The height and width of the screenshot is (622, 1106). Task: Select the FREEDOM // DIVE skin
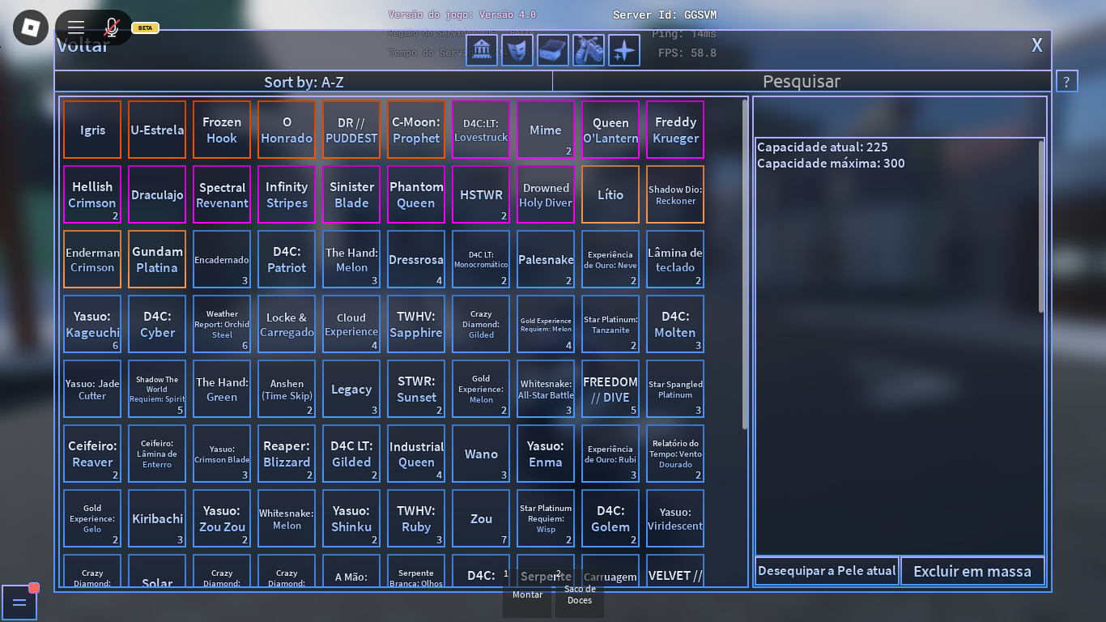point(610,389)
